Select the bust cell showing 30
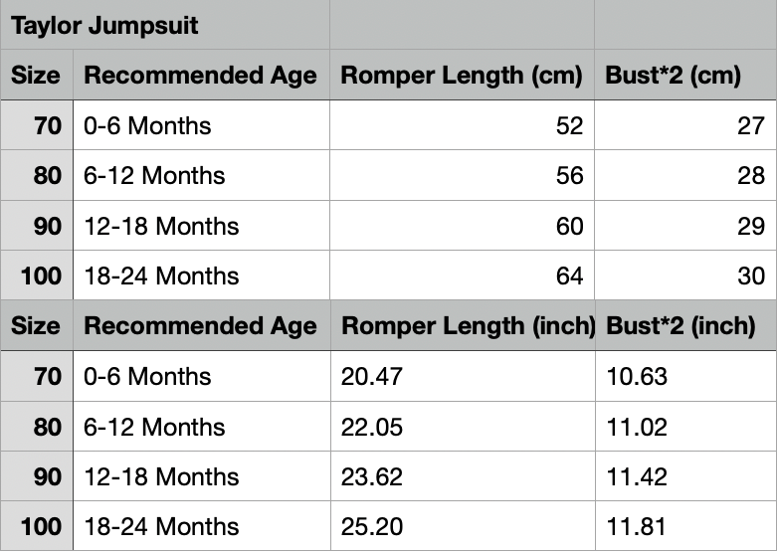778x553 pixels. pyautogui.click(x=750, y=276)
